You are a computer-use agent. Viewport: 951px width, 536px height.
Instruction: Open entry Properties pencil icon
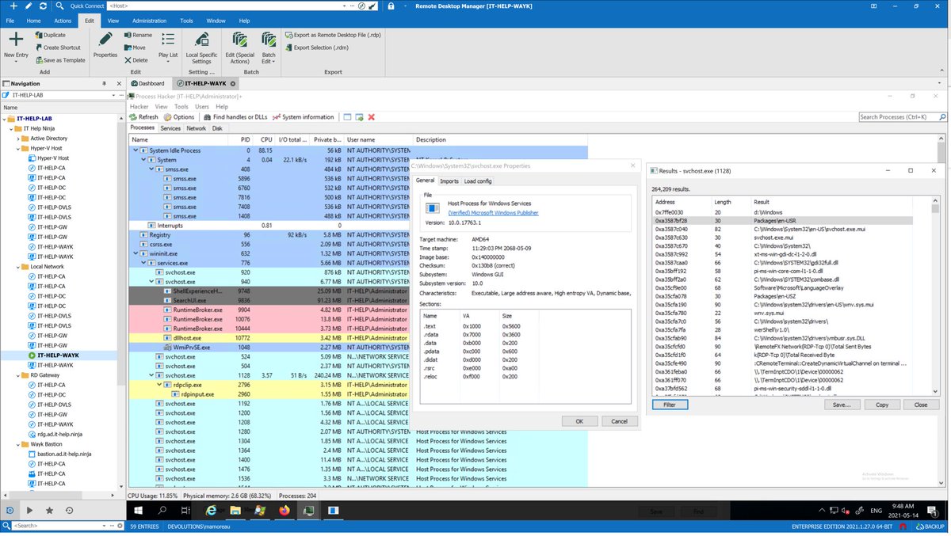105,40
